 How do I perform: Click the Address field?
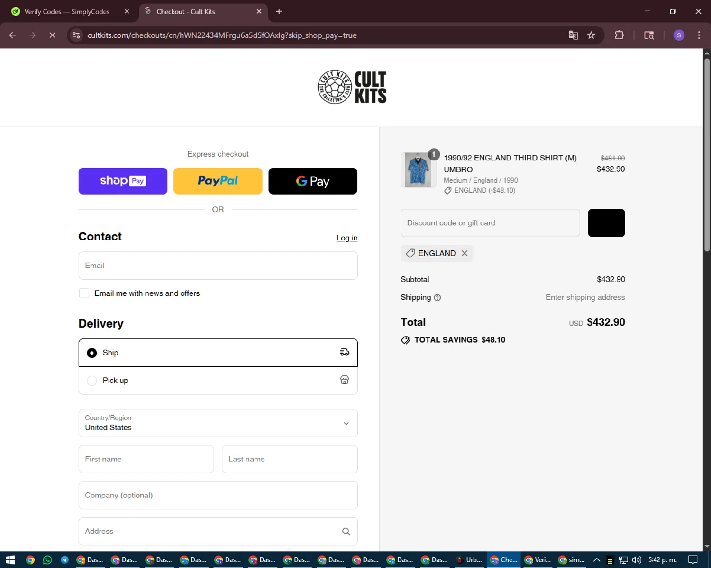[x=218, y=531]
